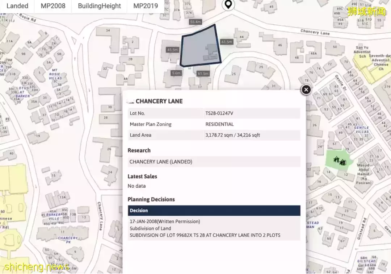Close the Chancery Lane info popup
This screenshot has height=274, width=391.
pyautogui.click(x=306, y=90)
